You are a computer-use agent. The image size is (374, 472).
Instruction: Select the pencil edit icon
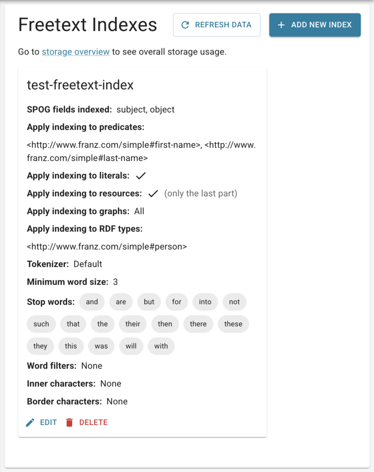click(30, 422)
